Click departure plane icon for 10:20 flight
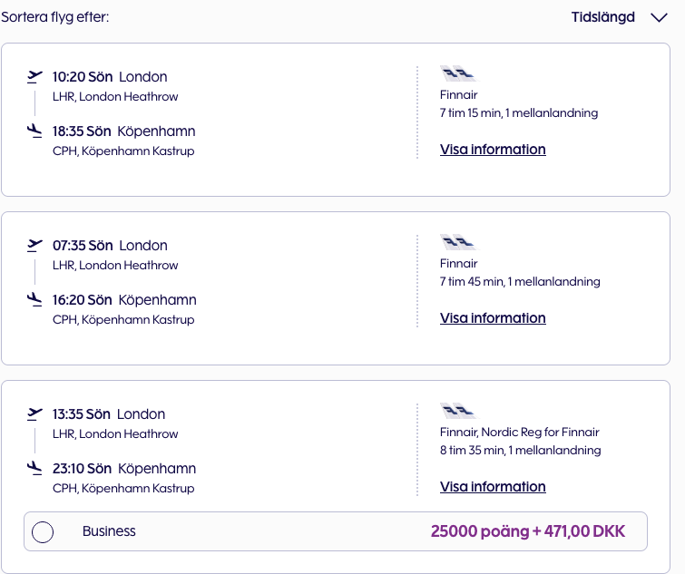Viewport: 685px width, 574px height. [x=35, y=76]
